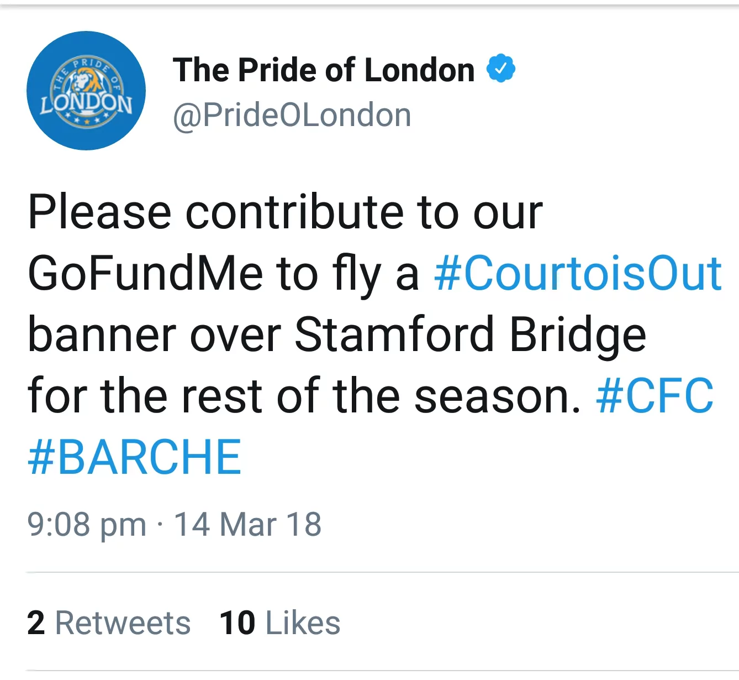The width and height of the screenshot is (739, 680).
Task: Click the @PrideOLondon handle
Action: point(291,114)
